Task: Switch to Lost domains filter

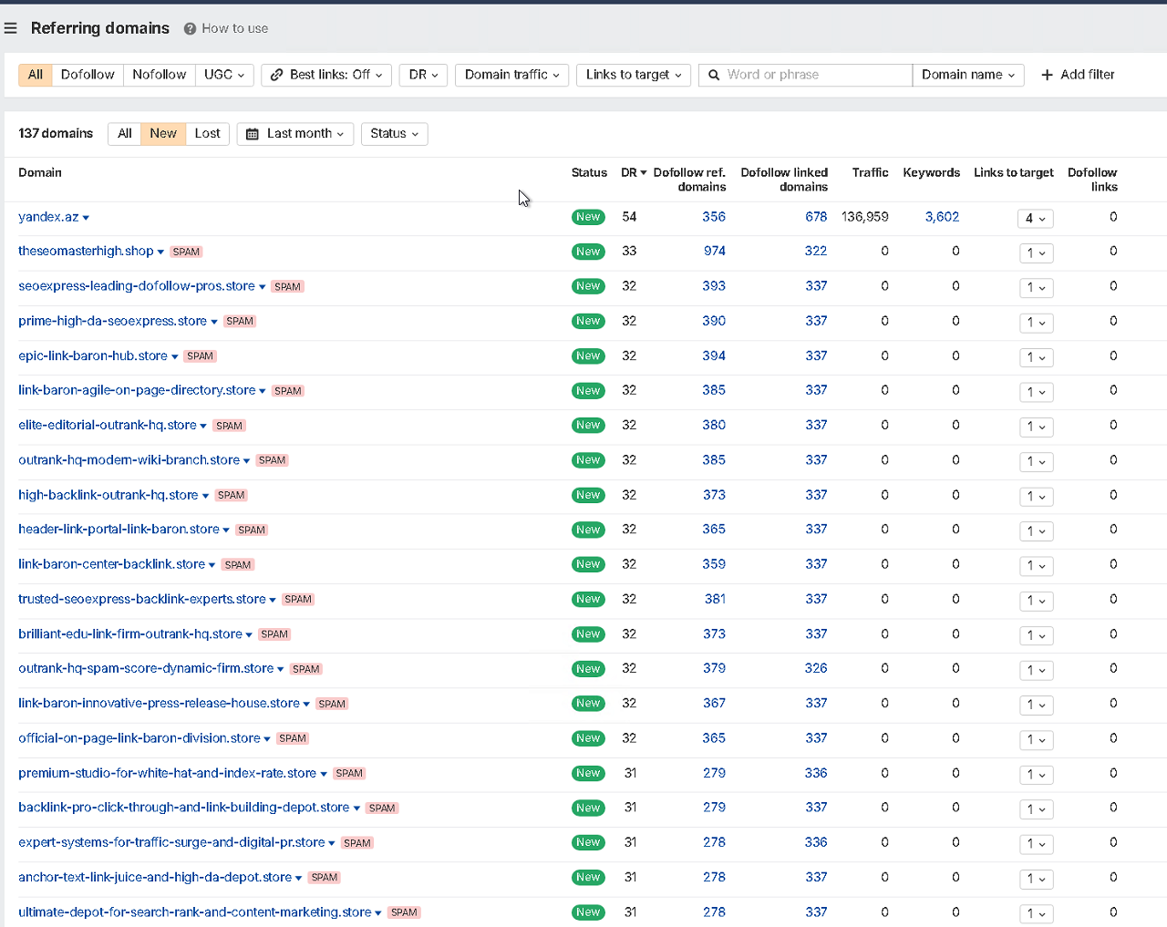Action: tap(207, 134)
